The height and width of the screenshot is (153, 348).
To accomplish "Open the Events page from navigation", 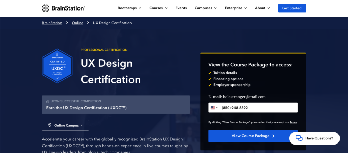I will (x=181, y=8).
